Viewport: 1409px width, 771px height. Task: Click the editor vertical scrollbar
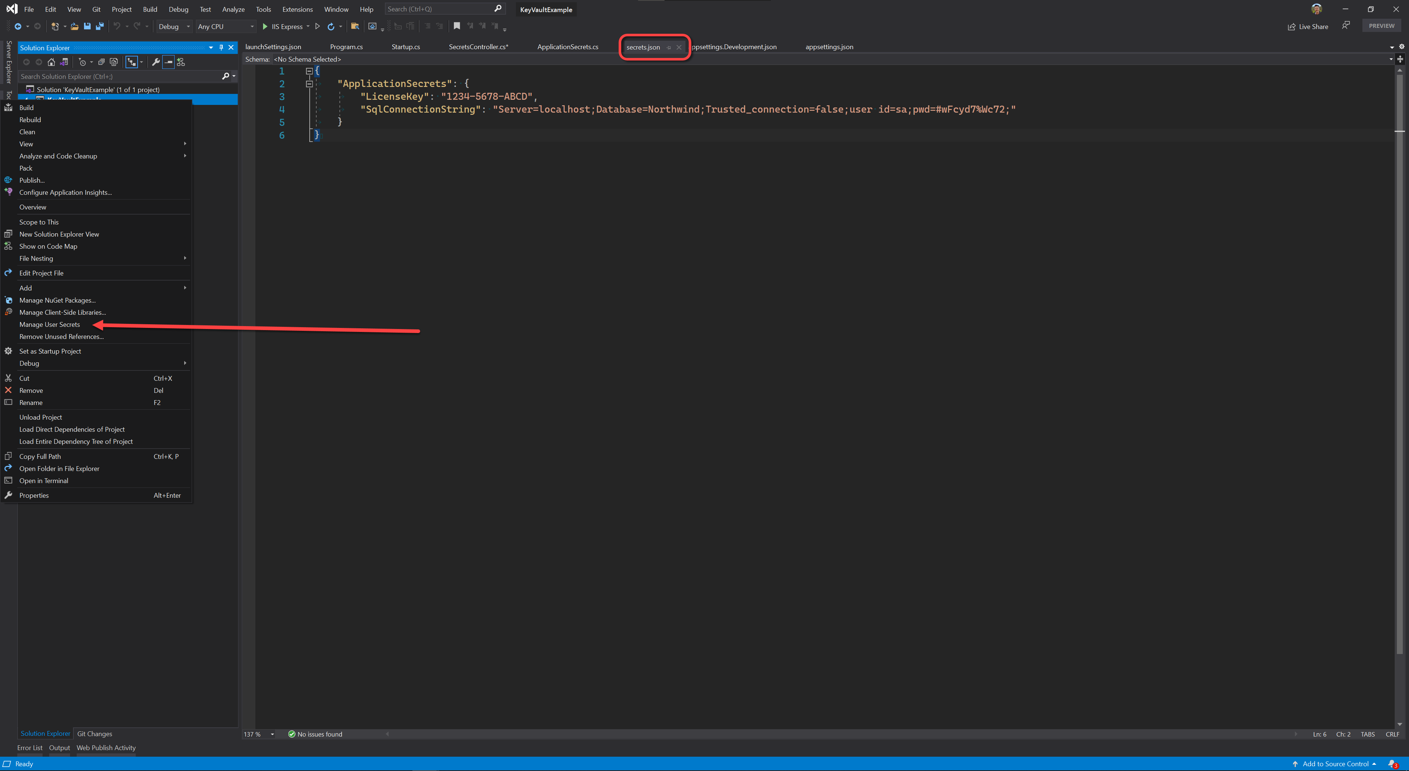[x=1400, y=383]
